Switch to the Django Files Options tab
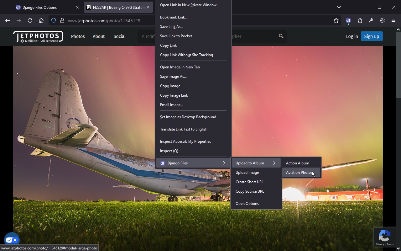401x251 pixels. [41, 7]
